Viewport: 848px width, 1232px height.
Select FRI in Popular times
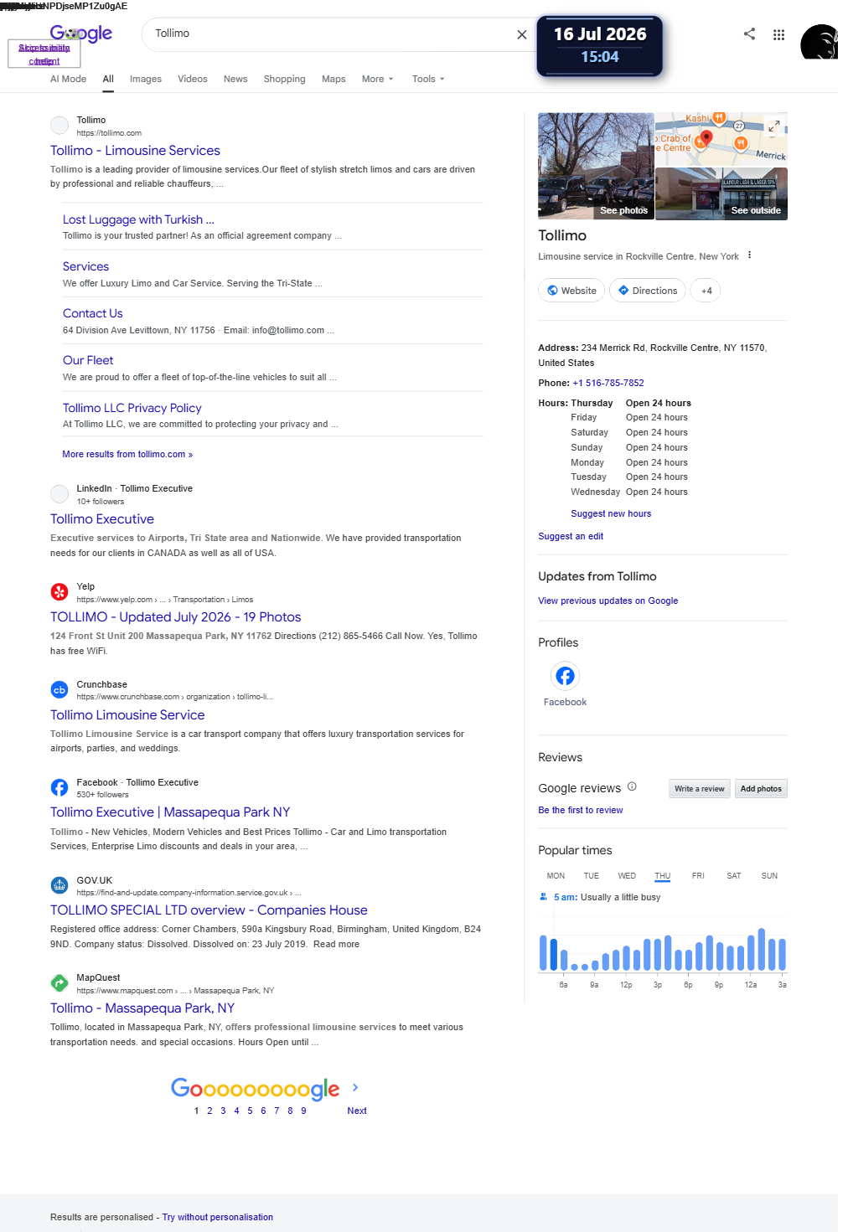(x=698, y=876)
